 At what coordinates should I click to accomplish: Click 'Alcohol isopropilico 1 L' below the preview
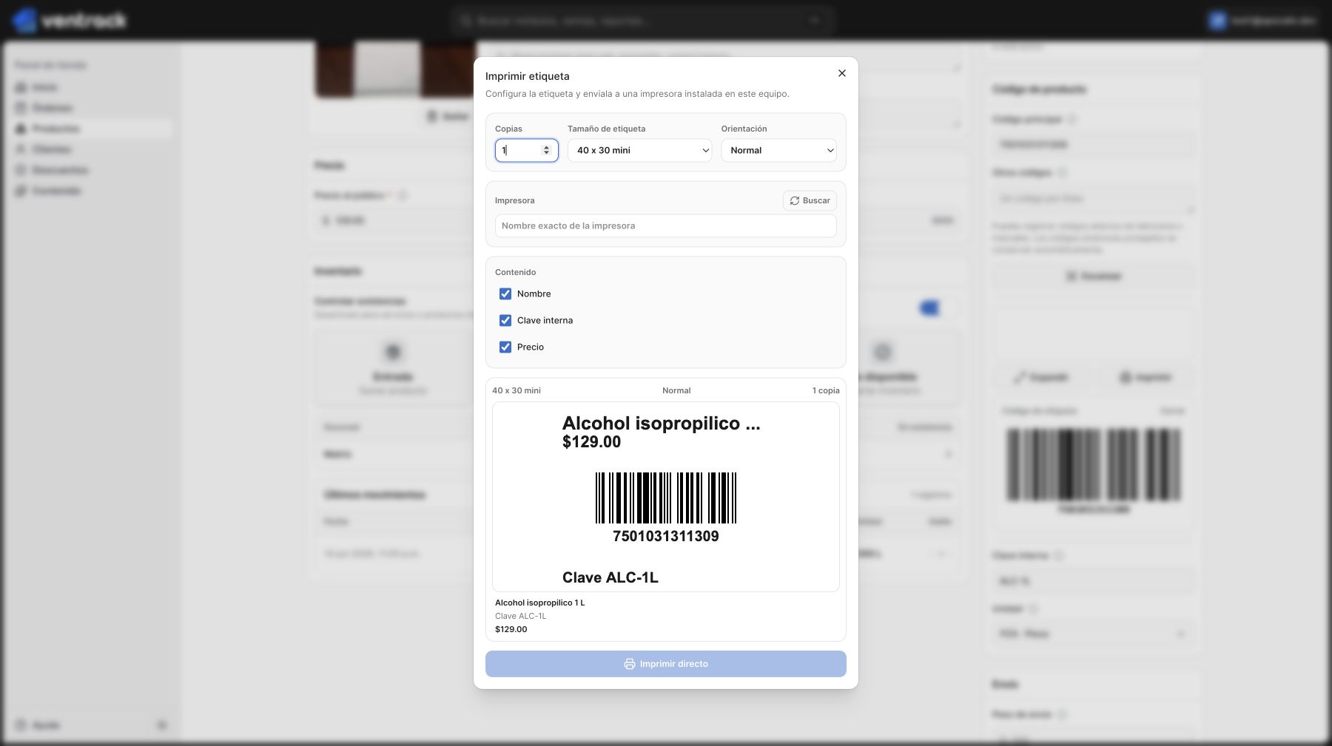pyautogui.click(x=540, y=603)
